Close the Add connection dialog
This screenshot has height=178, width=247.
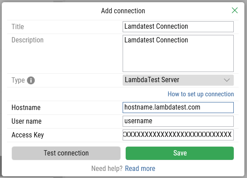pyautogui.click(x=235, y=11)
